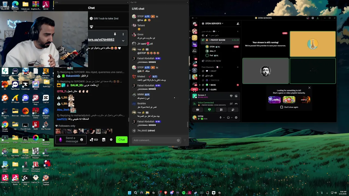Viewport: 349px width, 196px height.
Task: Open microphone input options arrow in Discord
Action: (224, 118)
